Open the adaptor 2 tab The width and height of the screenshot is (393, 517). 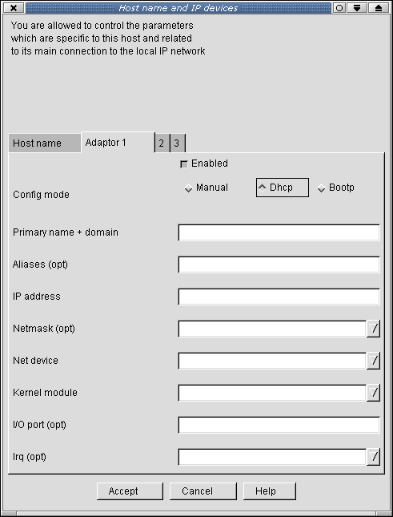(x=162, y=143)
